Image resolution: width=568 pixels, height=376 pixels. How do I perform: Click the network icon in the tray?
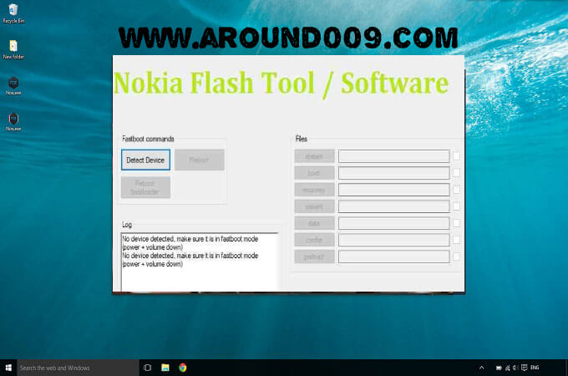point(508,368)
